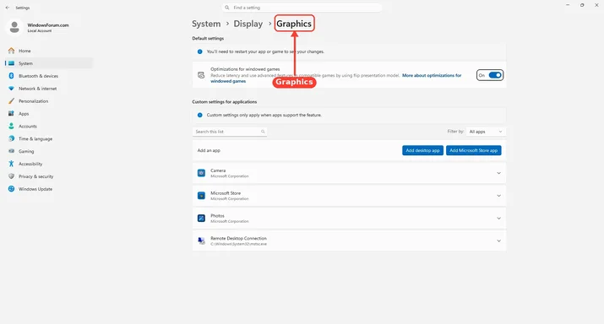The image size is (604, 324).
Task: Click the Home house icon
Action: (11, 51)
